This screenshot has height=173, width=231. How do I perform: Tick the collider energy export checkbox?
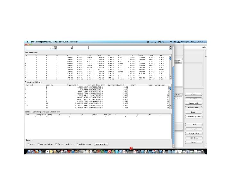pos(78,144)
